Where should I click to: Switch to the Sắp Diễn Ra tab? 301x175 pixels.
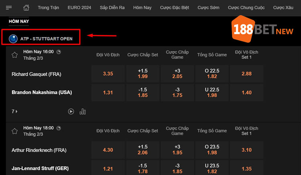(112, 8)
